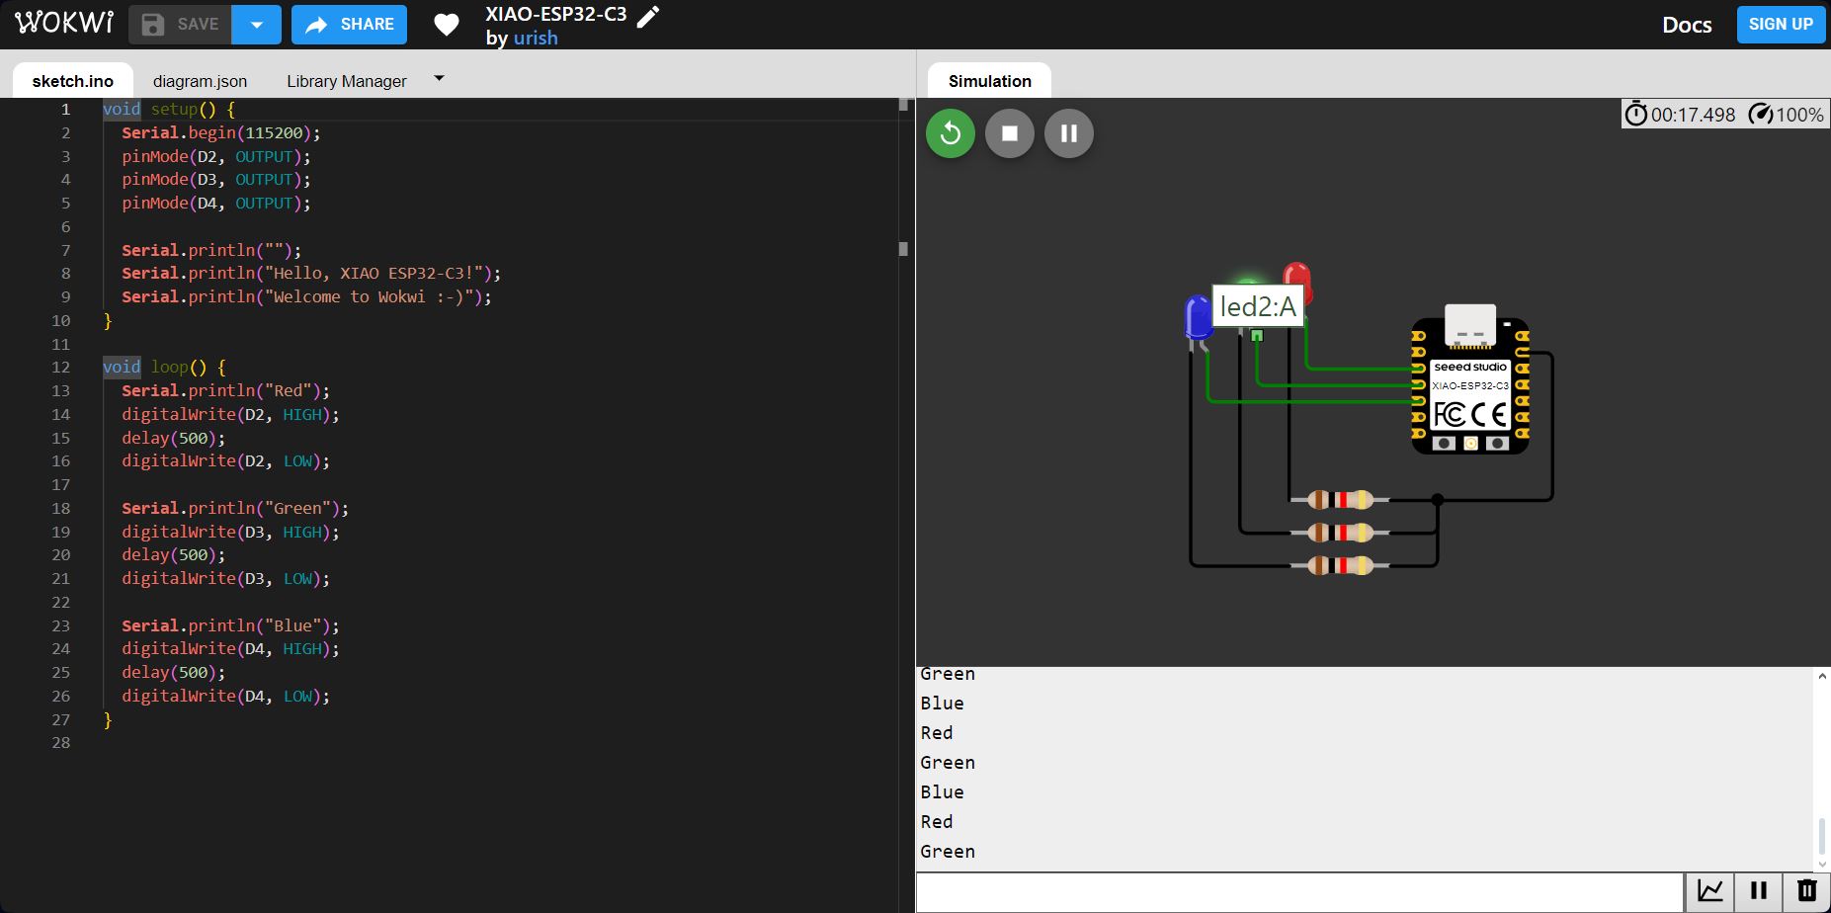
Task: Click the editor minimap scroll marker
Action: [x=903, y=249]
